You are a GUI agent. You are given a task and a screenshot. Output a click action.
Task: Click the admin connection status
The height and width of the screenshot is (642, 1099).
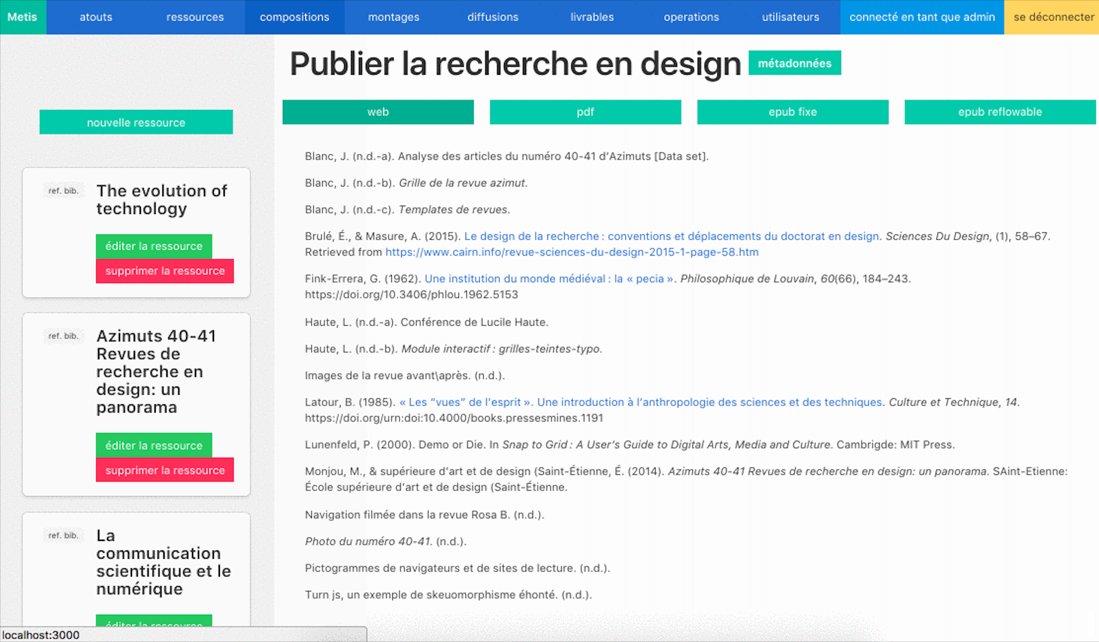point(922,17)
